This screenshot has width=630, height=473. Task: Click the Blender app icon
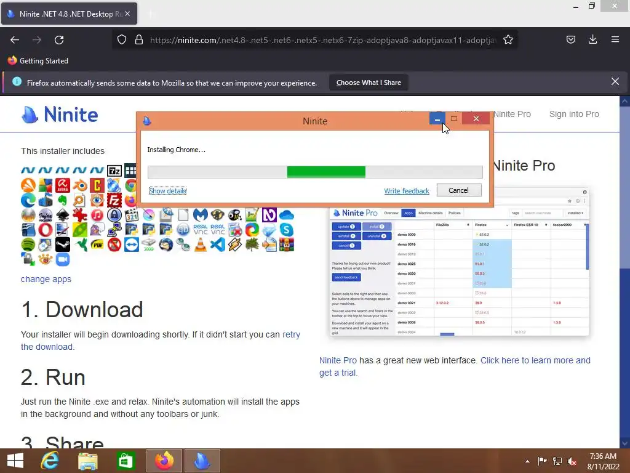[x=79, y=185]
